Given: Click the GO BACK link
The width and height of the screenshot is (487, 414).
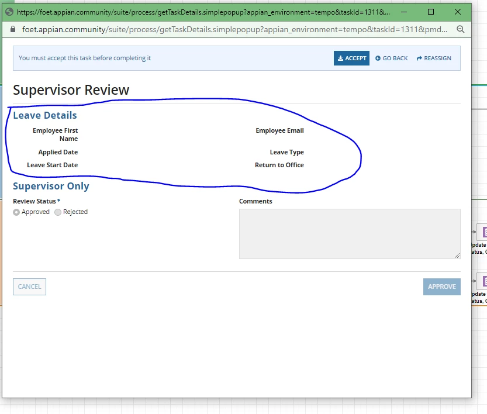Looking at the screenshot, I should coord(391,58).
